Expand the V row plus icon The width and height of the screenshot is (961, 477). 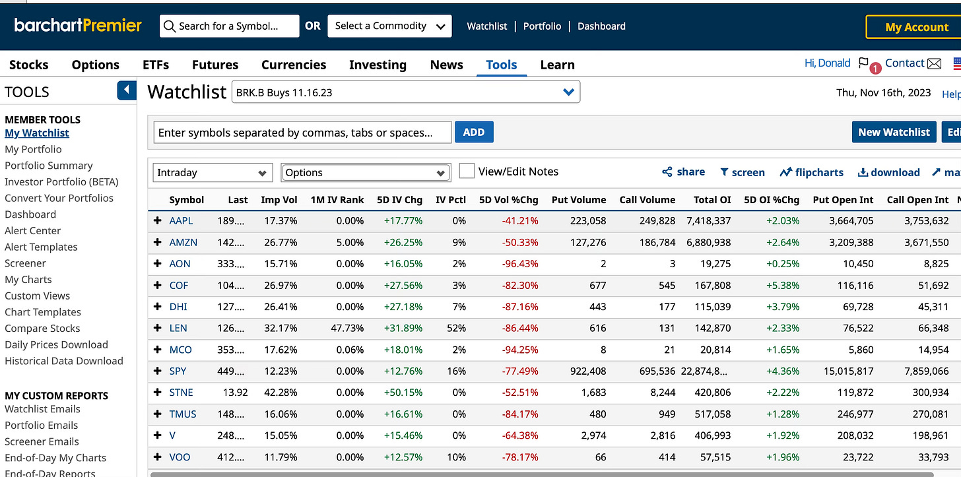pos(157,435)
